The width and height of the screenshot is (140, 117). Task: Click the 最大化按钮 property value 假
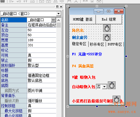pyautogui.click(x=41, y=111)
